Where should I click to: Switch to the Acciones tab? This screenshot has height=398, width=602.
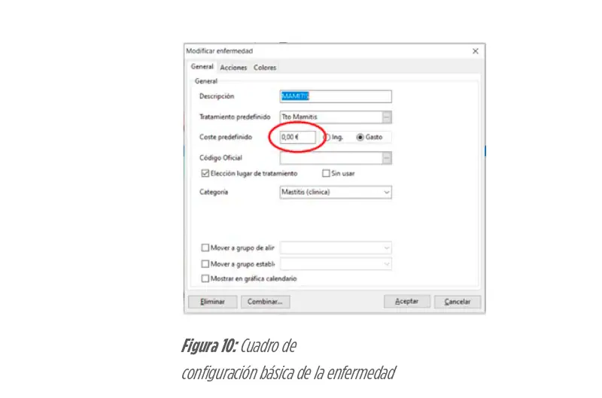(x=233, y=68)
